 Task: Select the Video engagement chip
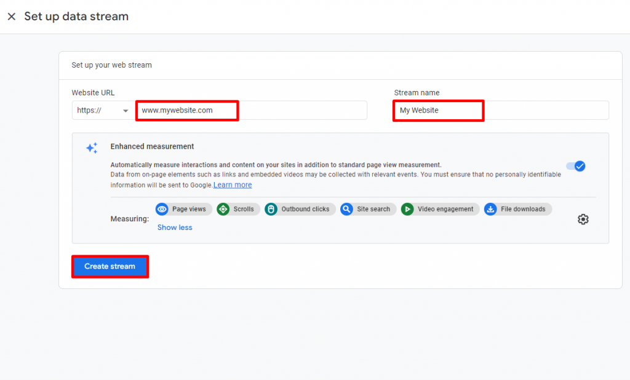(x=439, y=209)
